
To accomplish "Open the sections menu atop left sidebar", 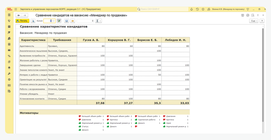I will pyautogui.click(x=9, y=15).
